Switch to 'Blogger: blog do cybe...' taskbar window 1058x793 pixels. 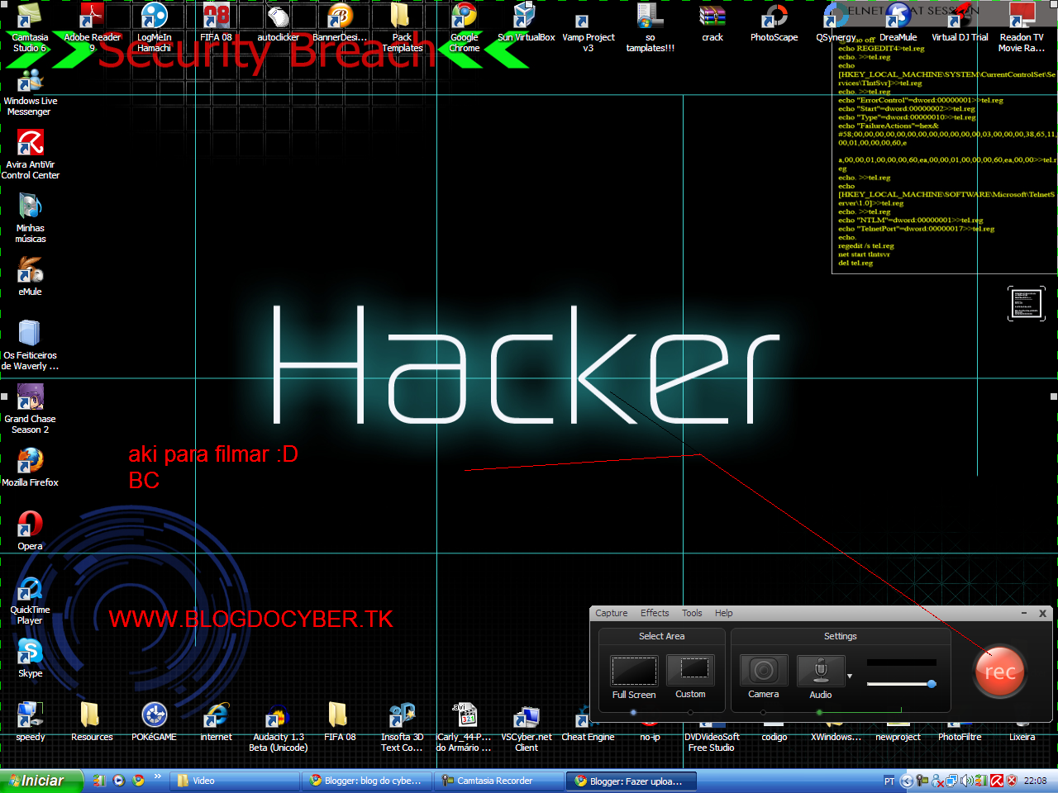pyautogui.click(x=367, y=781)
